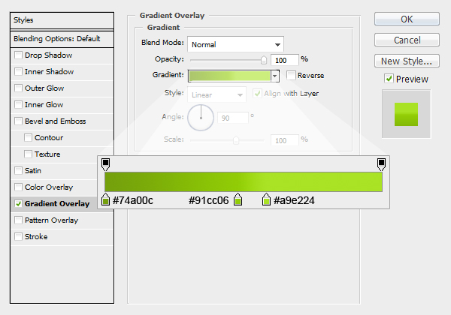Image resolution: width=451 pixels, height=315 pixels.
Task: Toggle the Reverse gradient checkbox
Action: [x=291, y=76]
